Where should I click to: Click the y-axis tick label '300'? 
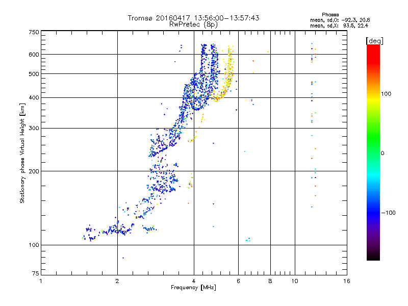(x=34, y=128)
